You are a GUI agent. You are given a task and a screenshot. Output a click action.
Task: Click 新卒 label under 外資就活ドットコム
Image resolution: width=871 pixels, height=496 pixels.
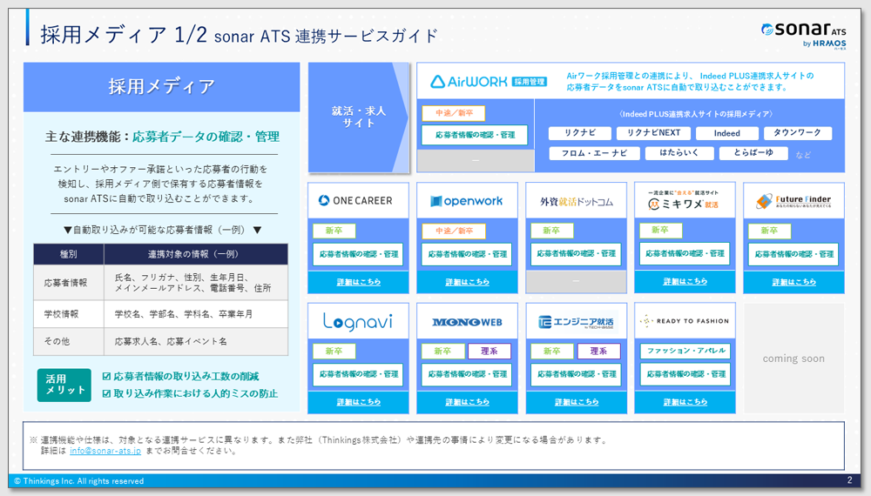(551, 231)
